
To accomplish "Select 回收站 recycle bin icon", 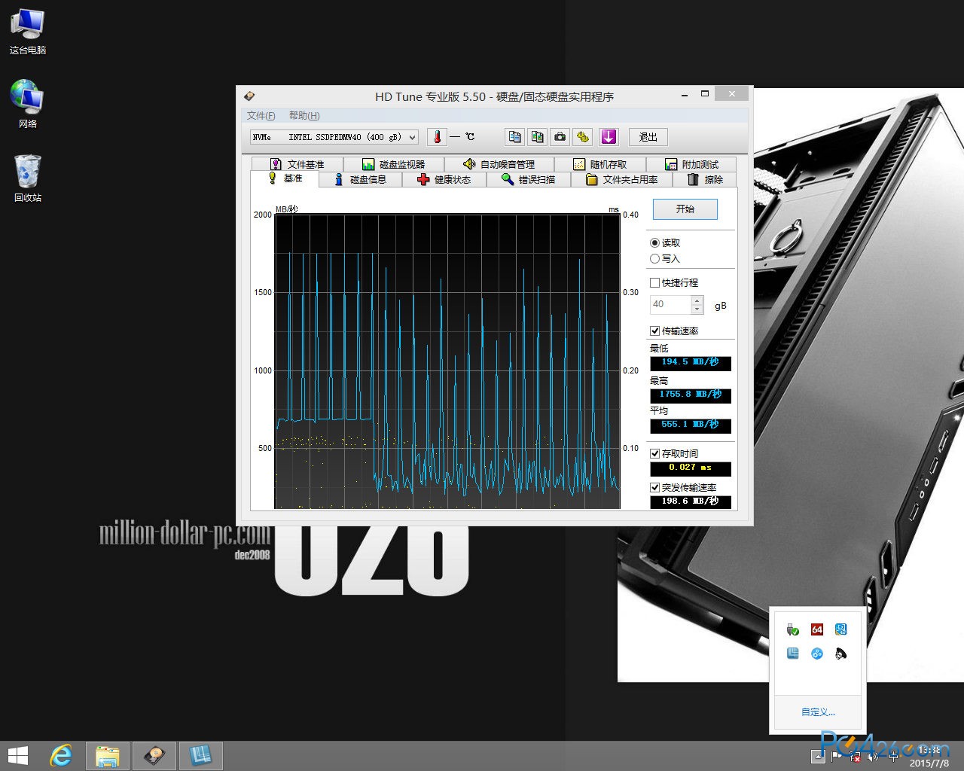I will (x=28, y=178).
